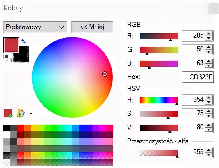Decrease the alpha 255 value down arrow
This screenshot has height=168, width=219.
(x=208, y=155)
